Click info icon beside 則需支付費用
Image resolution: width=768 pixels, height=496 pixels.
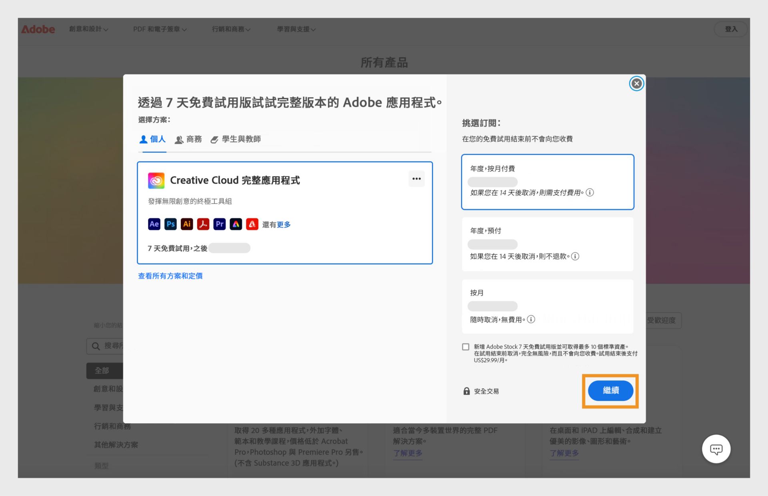click(590, 192)
